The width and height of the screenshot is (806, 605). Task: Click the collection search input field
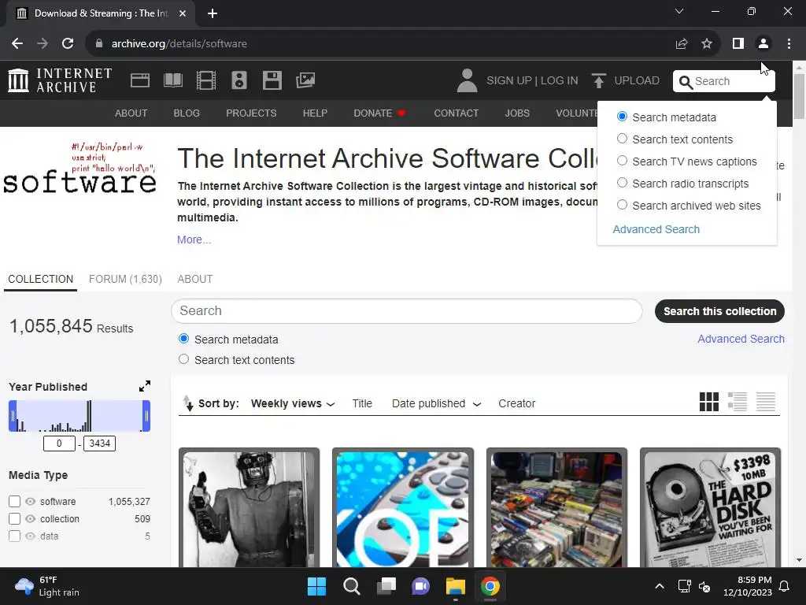point(407,311)
